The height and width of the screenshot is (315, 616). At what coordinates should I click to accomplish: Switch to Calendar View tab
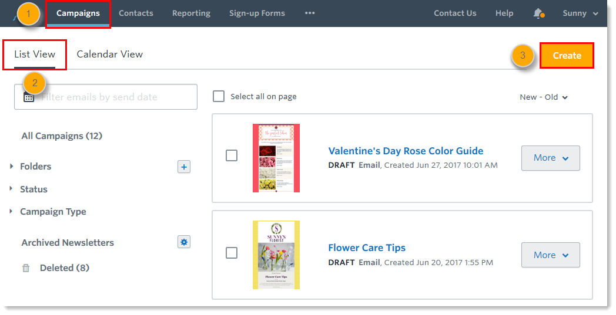110,54
